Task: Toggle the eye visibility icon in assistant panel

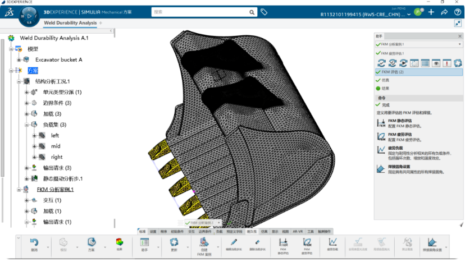Action: (x=436, y=63)
